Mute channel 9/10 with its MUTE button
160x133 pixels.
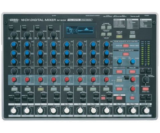(96, 101)
